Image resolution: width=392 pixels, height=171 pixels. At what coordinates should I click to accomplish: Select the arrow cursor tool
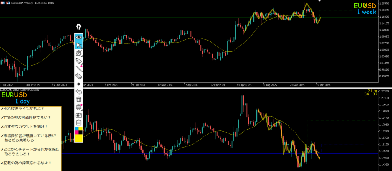78,45
